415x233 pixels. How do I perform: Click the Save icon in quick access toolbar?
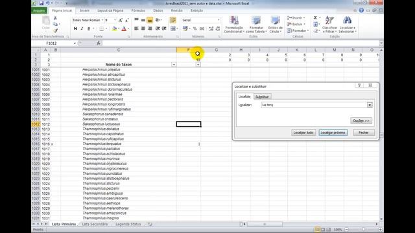pyautogui.click(x=41, y=3)
